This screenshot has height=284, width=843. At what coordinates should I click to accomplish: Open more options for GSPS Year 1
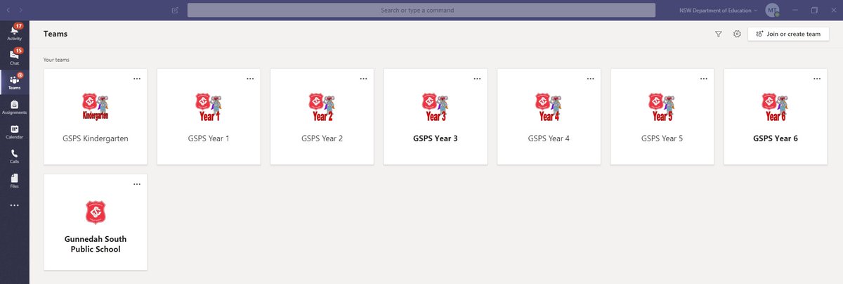(x=250, y=79)
